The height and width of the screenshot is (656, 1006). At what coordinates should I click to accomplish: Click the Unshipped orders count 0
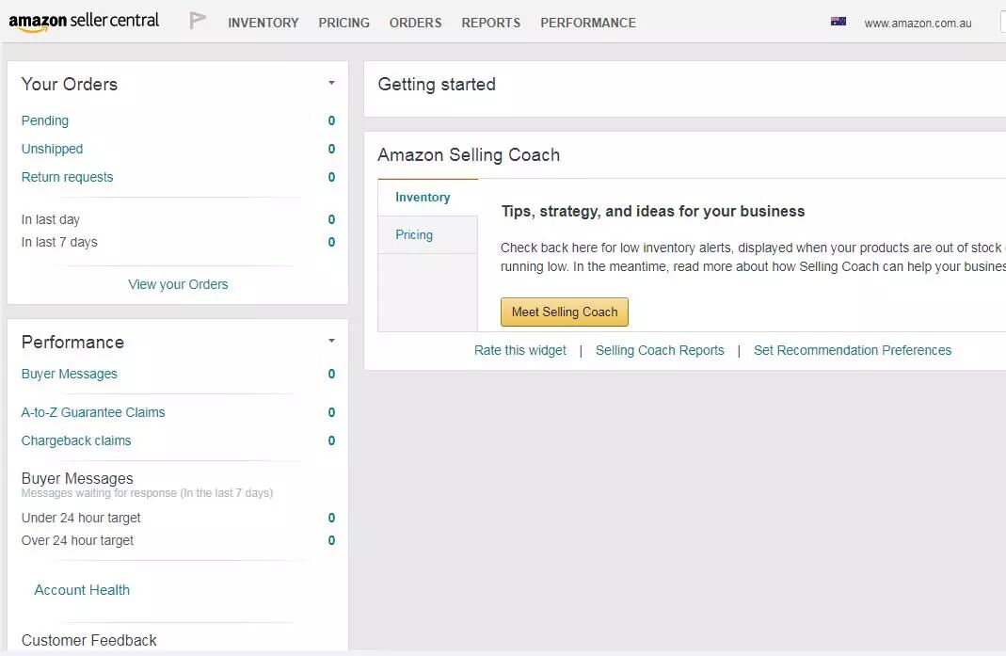coord(331,149)
